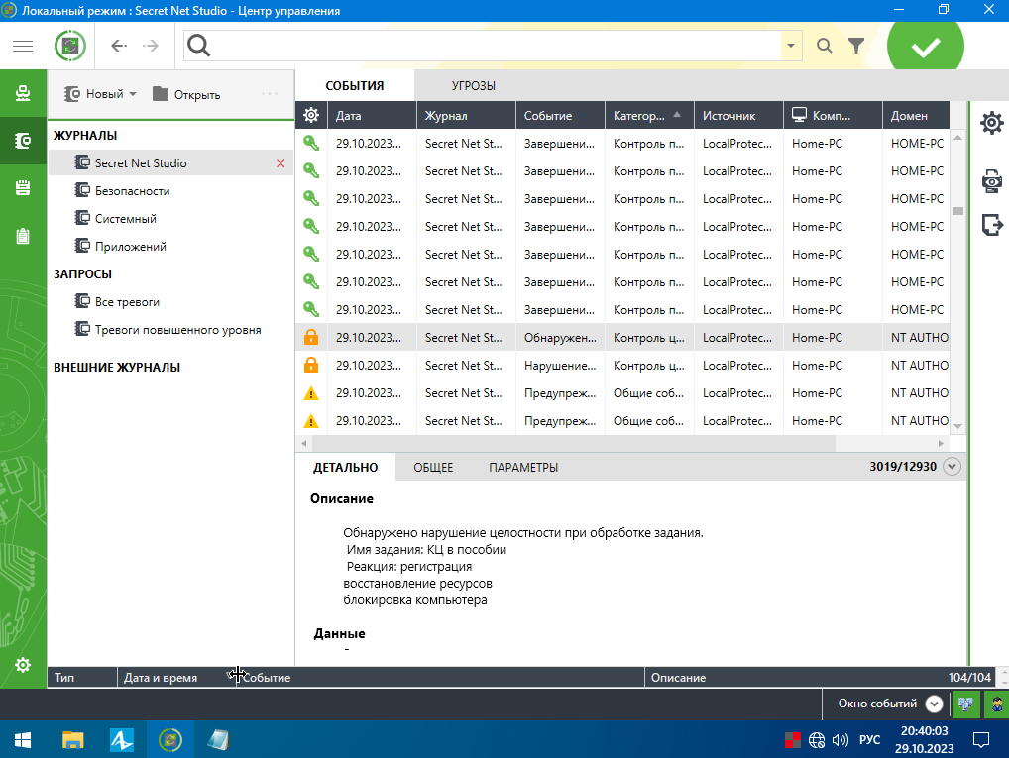This screenshot has width=1009, height=758.
Task: Click the large green checkmark status indicator
Action: (x=926, y=46)
